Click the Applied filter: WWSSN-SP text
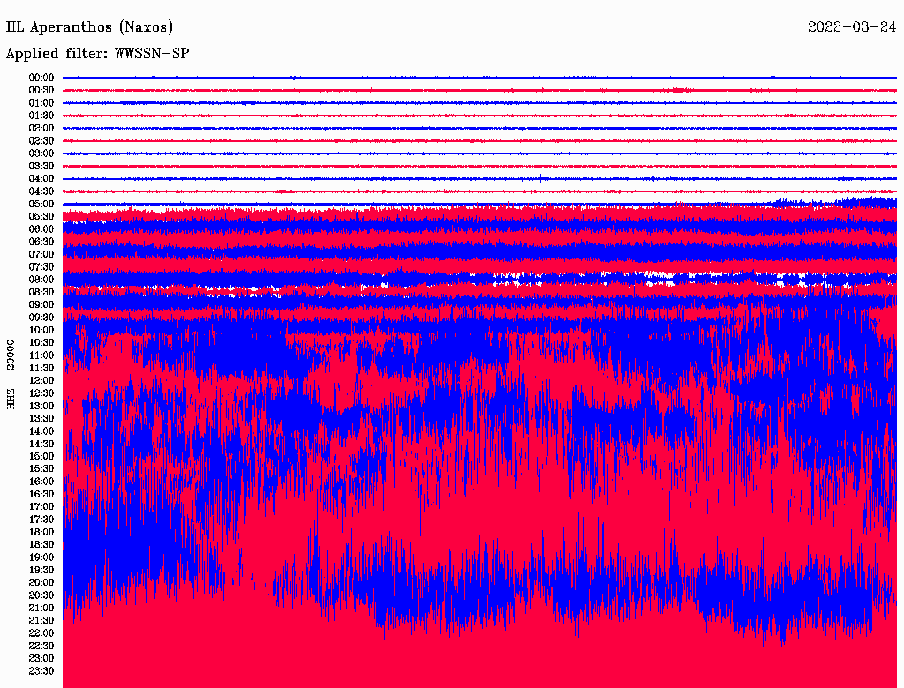Screen dimensions: 904x688 tap(97, 54)
